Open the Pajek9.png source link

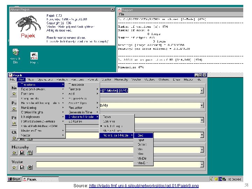[x=144, y=185]
